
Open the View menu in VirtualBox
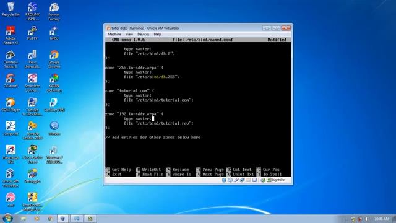pyautogui.click(x=129, y=34)
